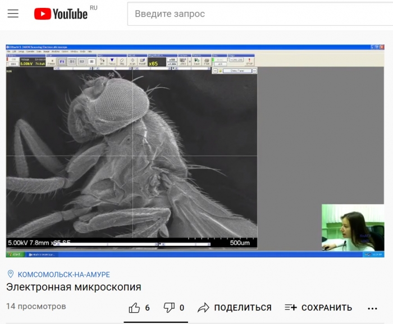This screenshot has width=393, height=324.
Task: Open the Edit menu in microscope software
Action: 15,51
